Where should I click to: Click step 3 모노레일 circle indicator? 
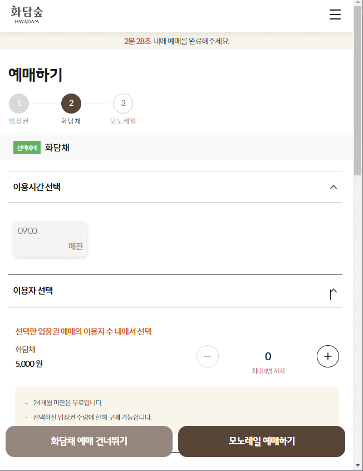pyautogui.click(x=123, y=104)
